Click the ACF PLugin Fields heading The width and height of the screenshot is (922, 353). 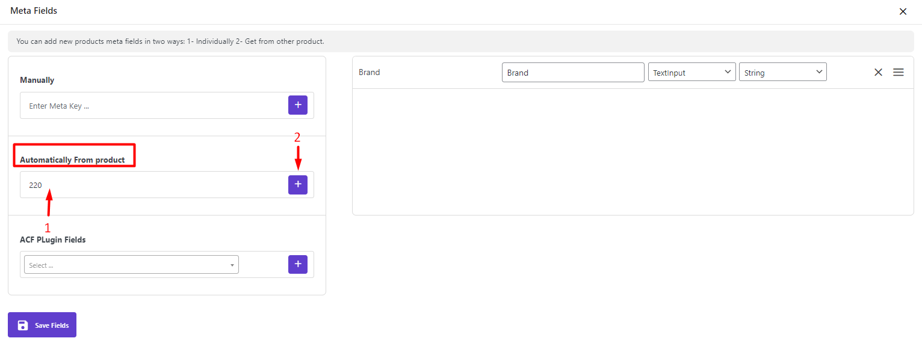tap(53, 240)
